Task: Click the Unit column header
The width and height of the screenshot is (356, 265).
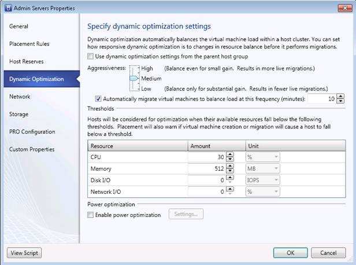Action: [x=296, y=146]
